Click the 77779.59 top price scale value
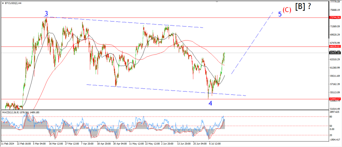Screen dimensions: 342x147 coord(335,2)
